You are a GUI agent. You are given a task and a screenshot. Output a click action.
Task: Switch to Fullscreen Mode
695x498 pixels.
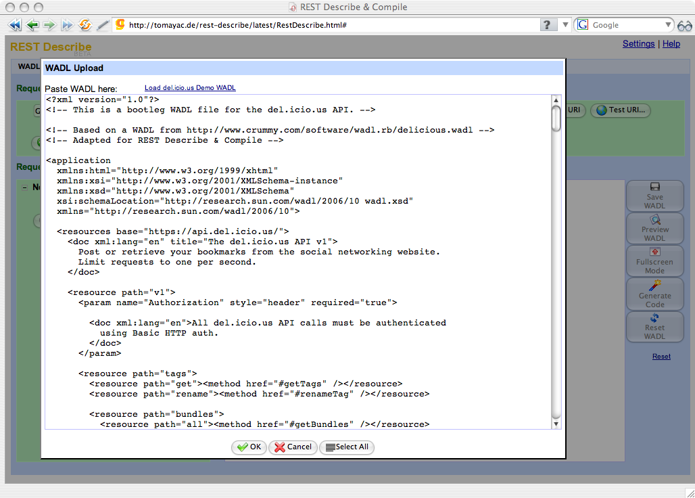click(654, 261)
